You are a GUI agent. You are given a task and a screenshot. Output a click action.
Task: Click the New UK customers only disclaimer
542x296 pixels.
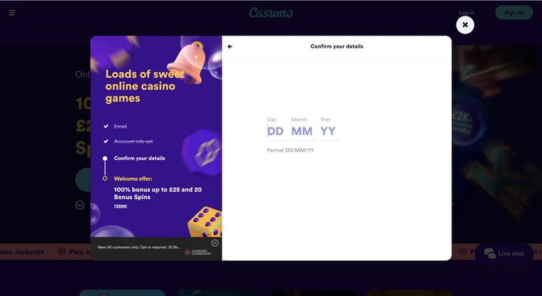tap(139, 247)
